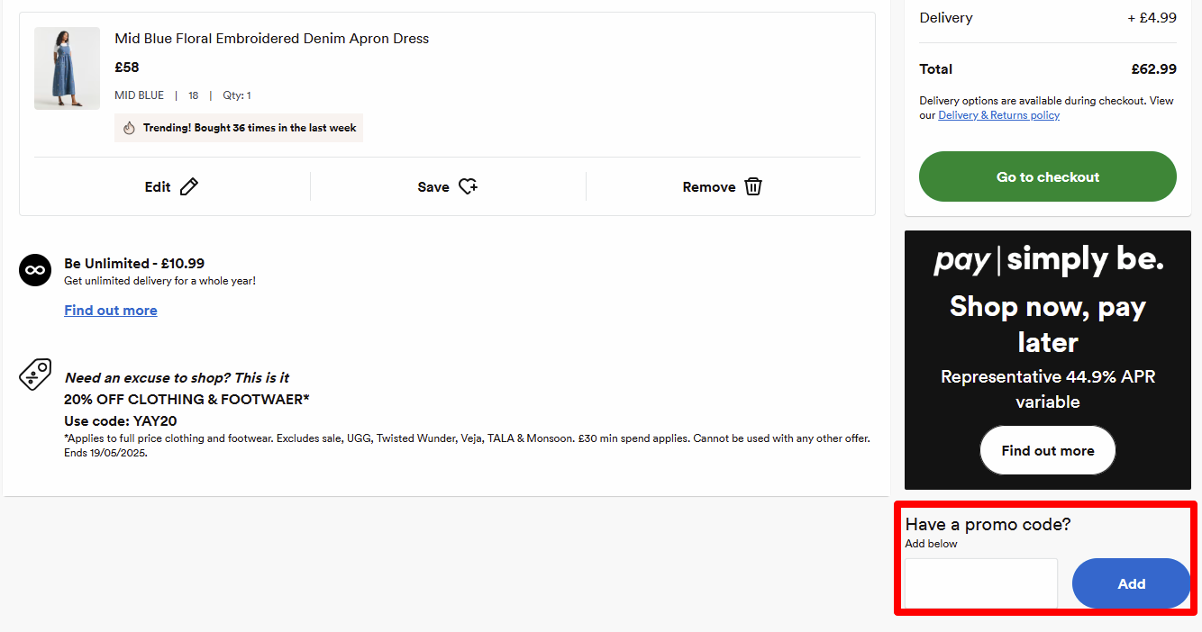
Task: Click the pencil icon beside Edit
Action: tap(189, 186)
